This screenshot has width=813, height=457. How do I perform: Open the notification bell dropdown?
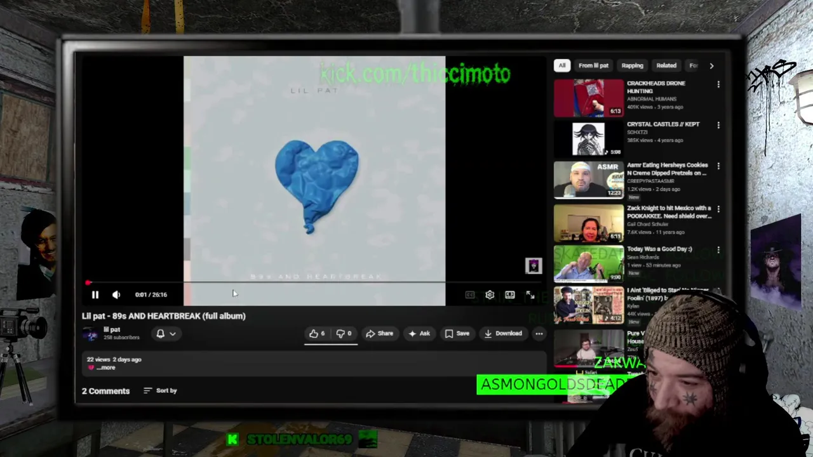click(166, 333)
